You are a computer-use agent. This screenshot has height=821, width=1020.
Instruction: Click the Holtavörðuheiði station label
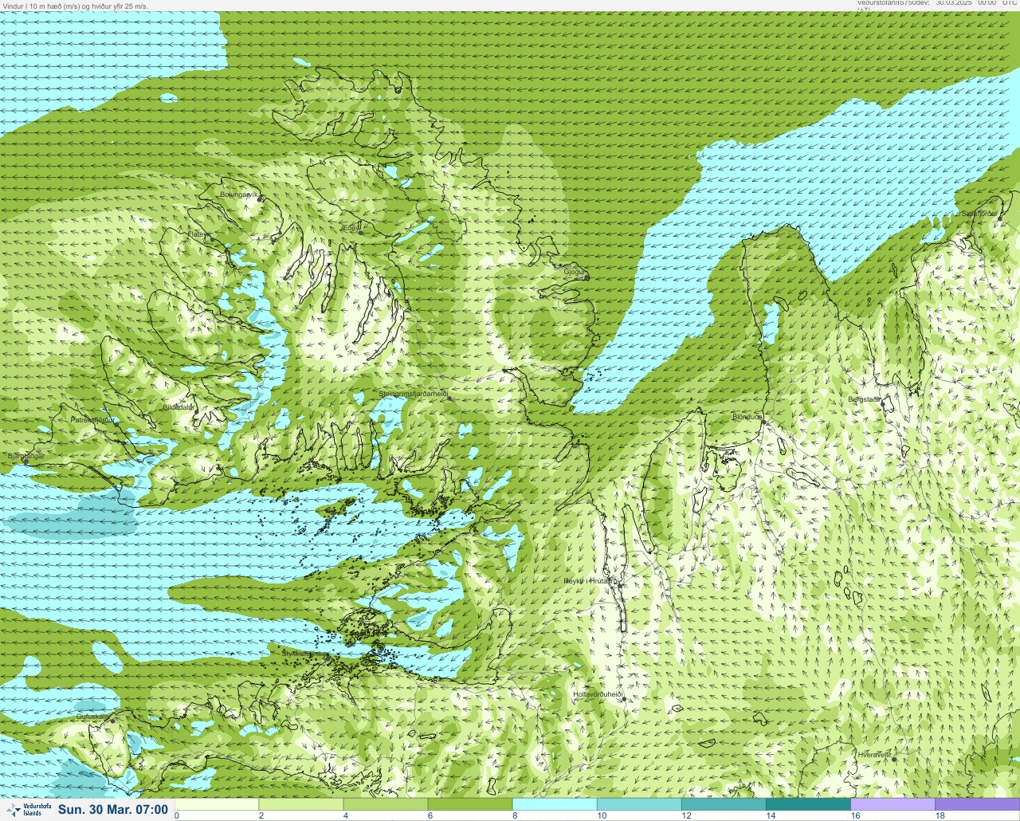pyautogui.click(x=597, y=694)
